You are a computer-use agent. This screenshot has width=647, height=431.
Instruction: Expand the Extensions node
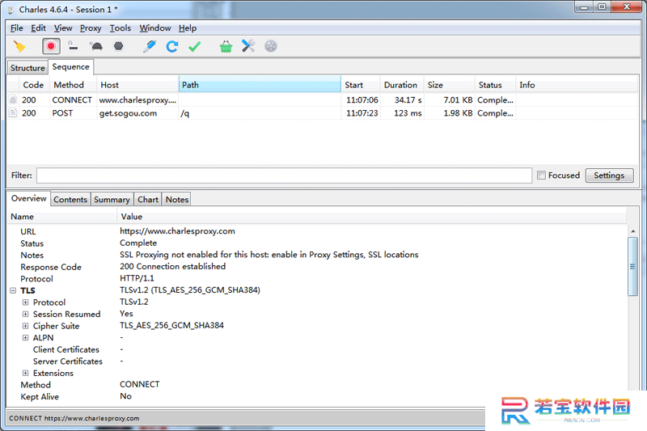point(26,374)
